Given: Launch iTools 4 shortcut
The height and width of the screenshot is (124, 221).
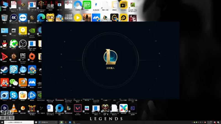Looking at the screenshot, I should pos(4,96).
